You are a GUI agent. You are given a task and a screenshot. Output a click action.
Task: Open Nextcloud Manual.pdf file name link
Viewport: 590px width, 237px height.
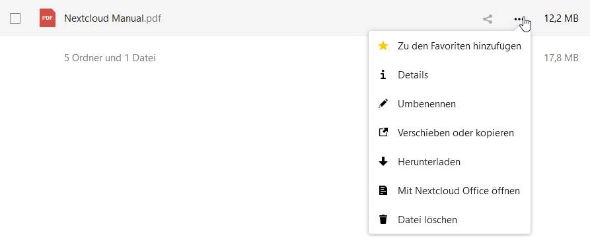coord(112,18)
